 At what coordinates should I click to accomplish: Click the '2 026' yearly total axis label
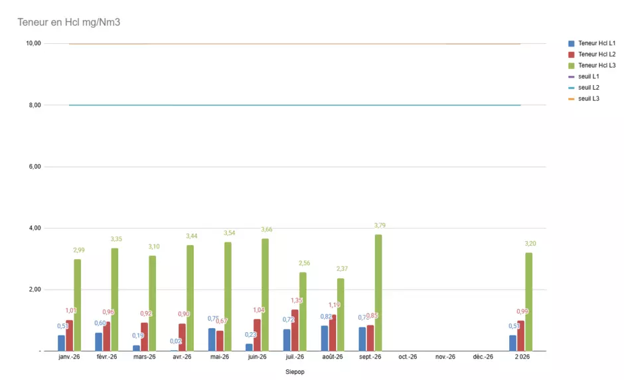click(522, 357)
